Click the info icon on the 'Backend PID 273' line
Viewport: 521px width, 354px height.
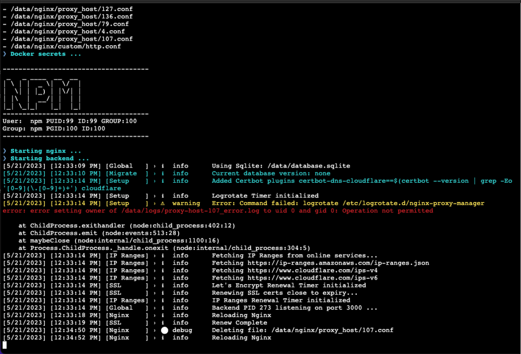pos(163,308)
